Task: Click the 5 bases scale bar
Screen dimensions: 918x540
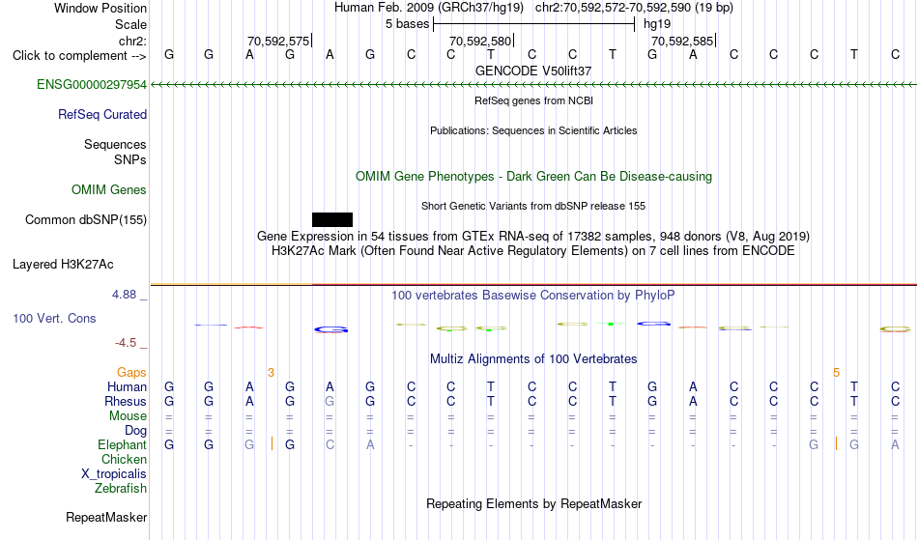Action: (x=533, y=24)
